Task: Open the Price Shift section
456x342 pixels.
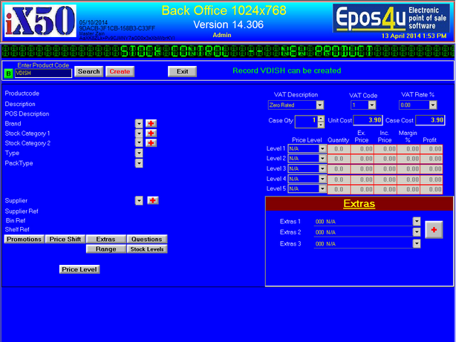Action: [65, 239]
